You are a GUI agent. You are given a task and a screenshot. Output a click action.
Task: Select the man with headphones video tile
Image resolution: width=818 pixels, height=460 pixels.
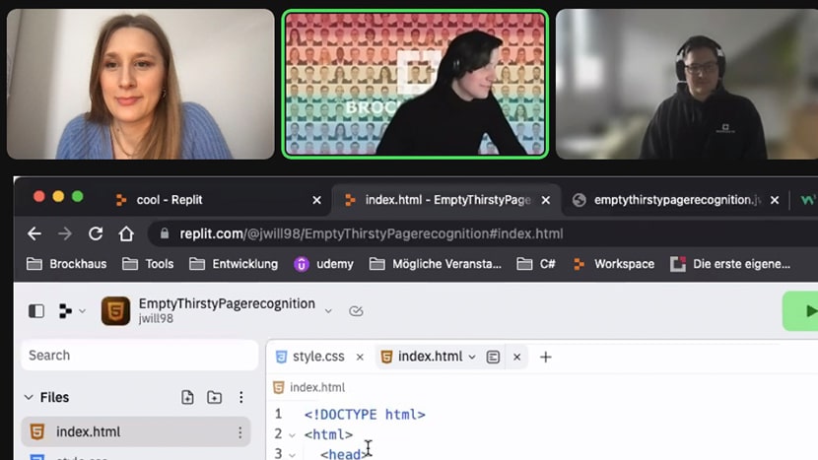pos(687,84)
